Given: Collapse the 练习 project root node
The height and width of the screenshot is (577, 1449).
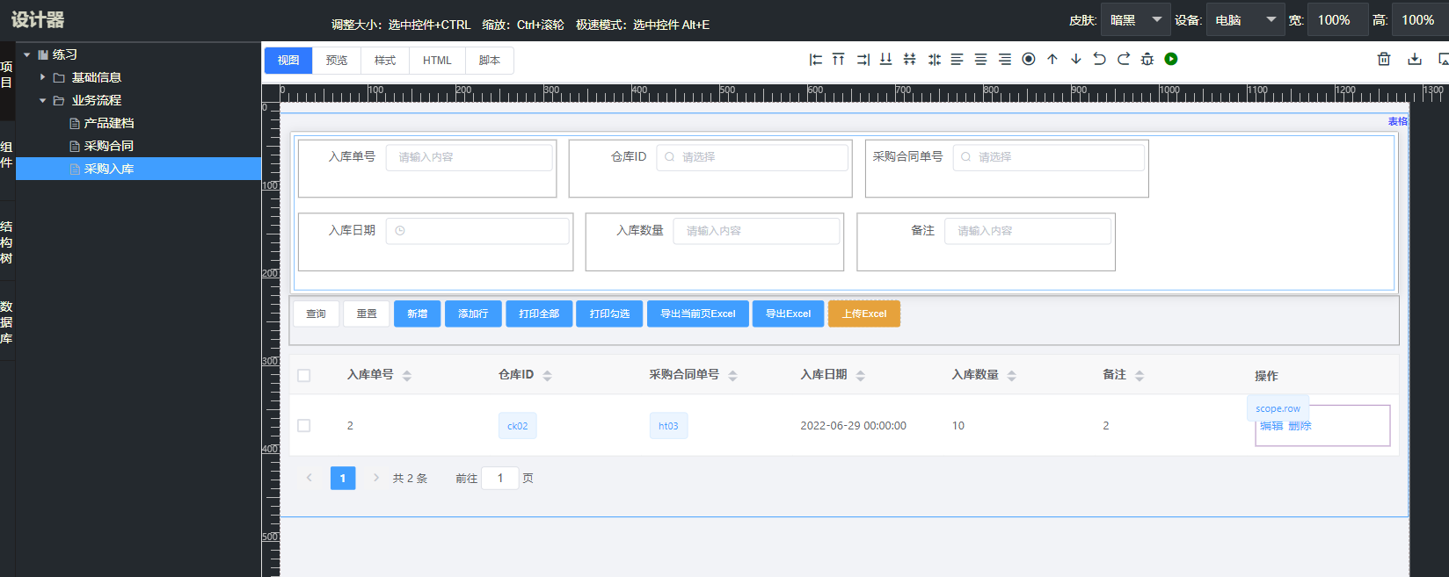Looking at the screenshot, I should (x=26, y=54).
